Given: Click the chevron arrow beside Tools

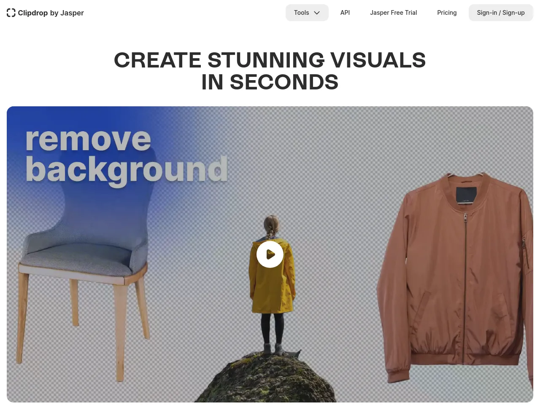Looking at the screenshot, I should click(317, 13).
